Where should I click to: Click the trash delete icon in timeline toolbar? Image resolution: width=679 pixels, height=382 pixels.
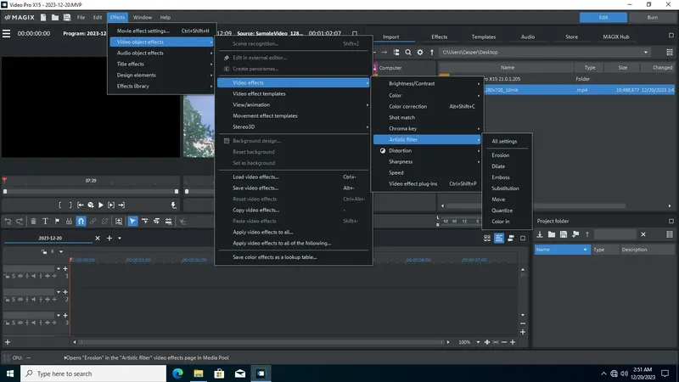click(x=32, y=221)
